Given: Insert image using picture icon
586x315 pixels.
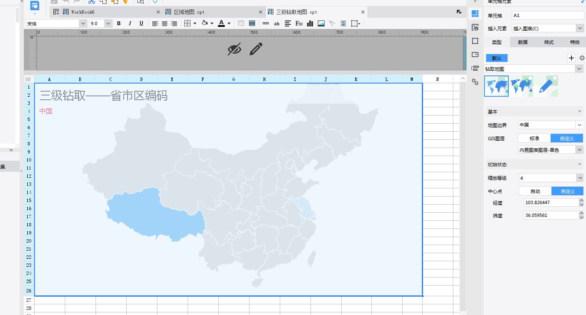Looking at the screenshot, I should (321, 23).
